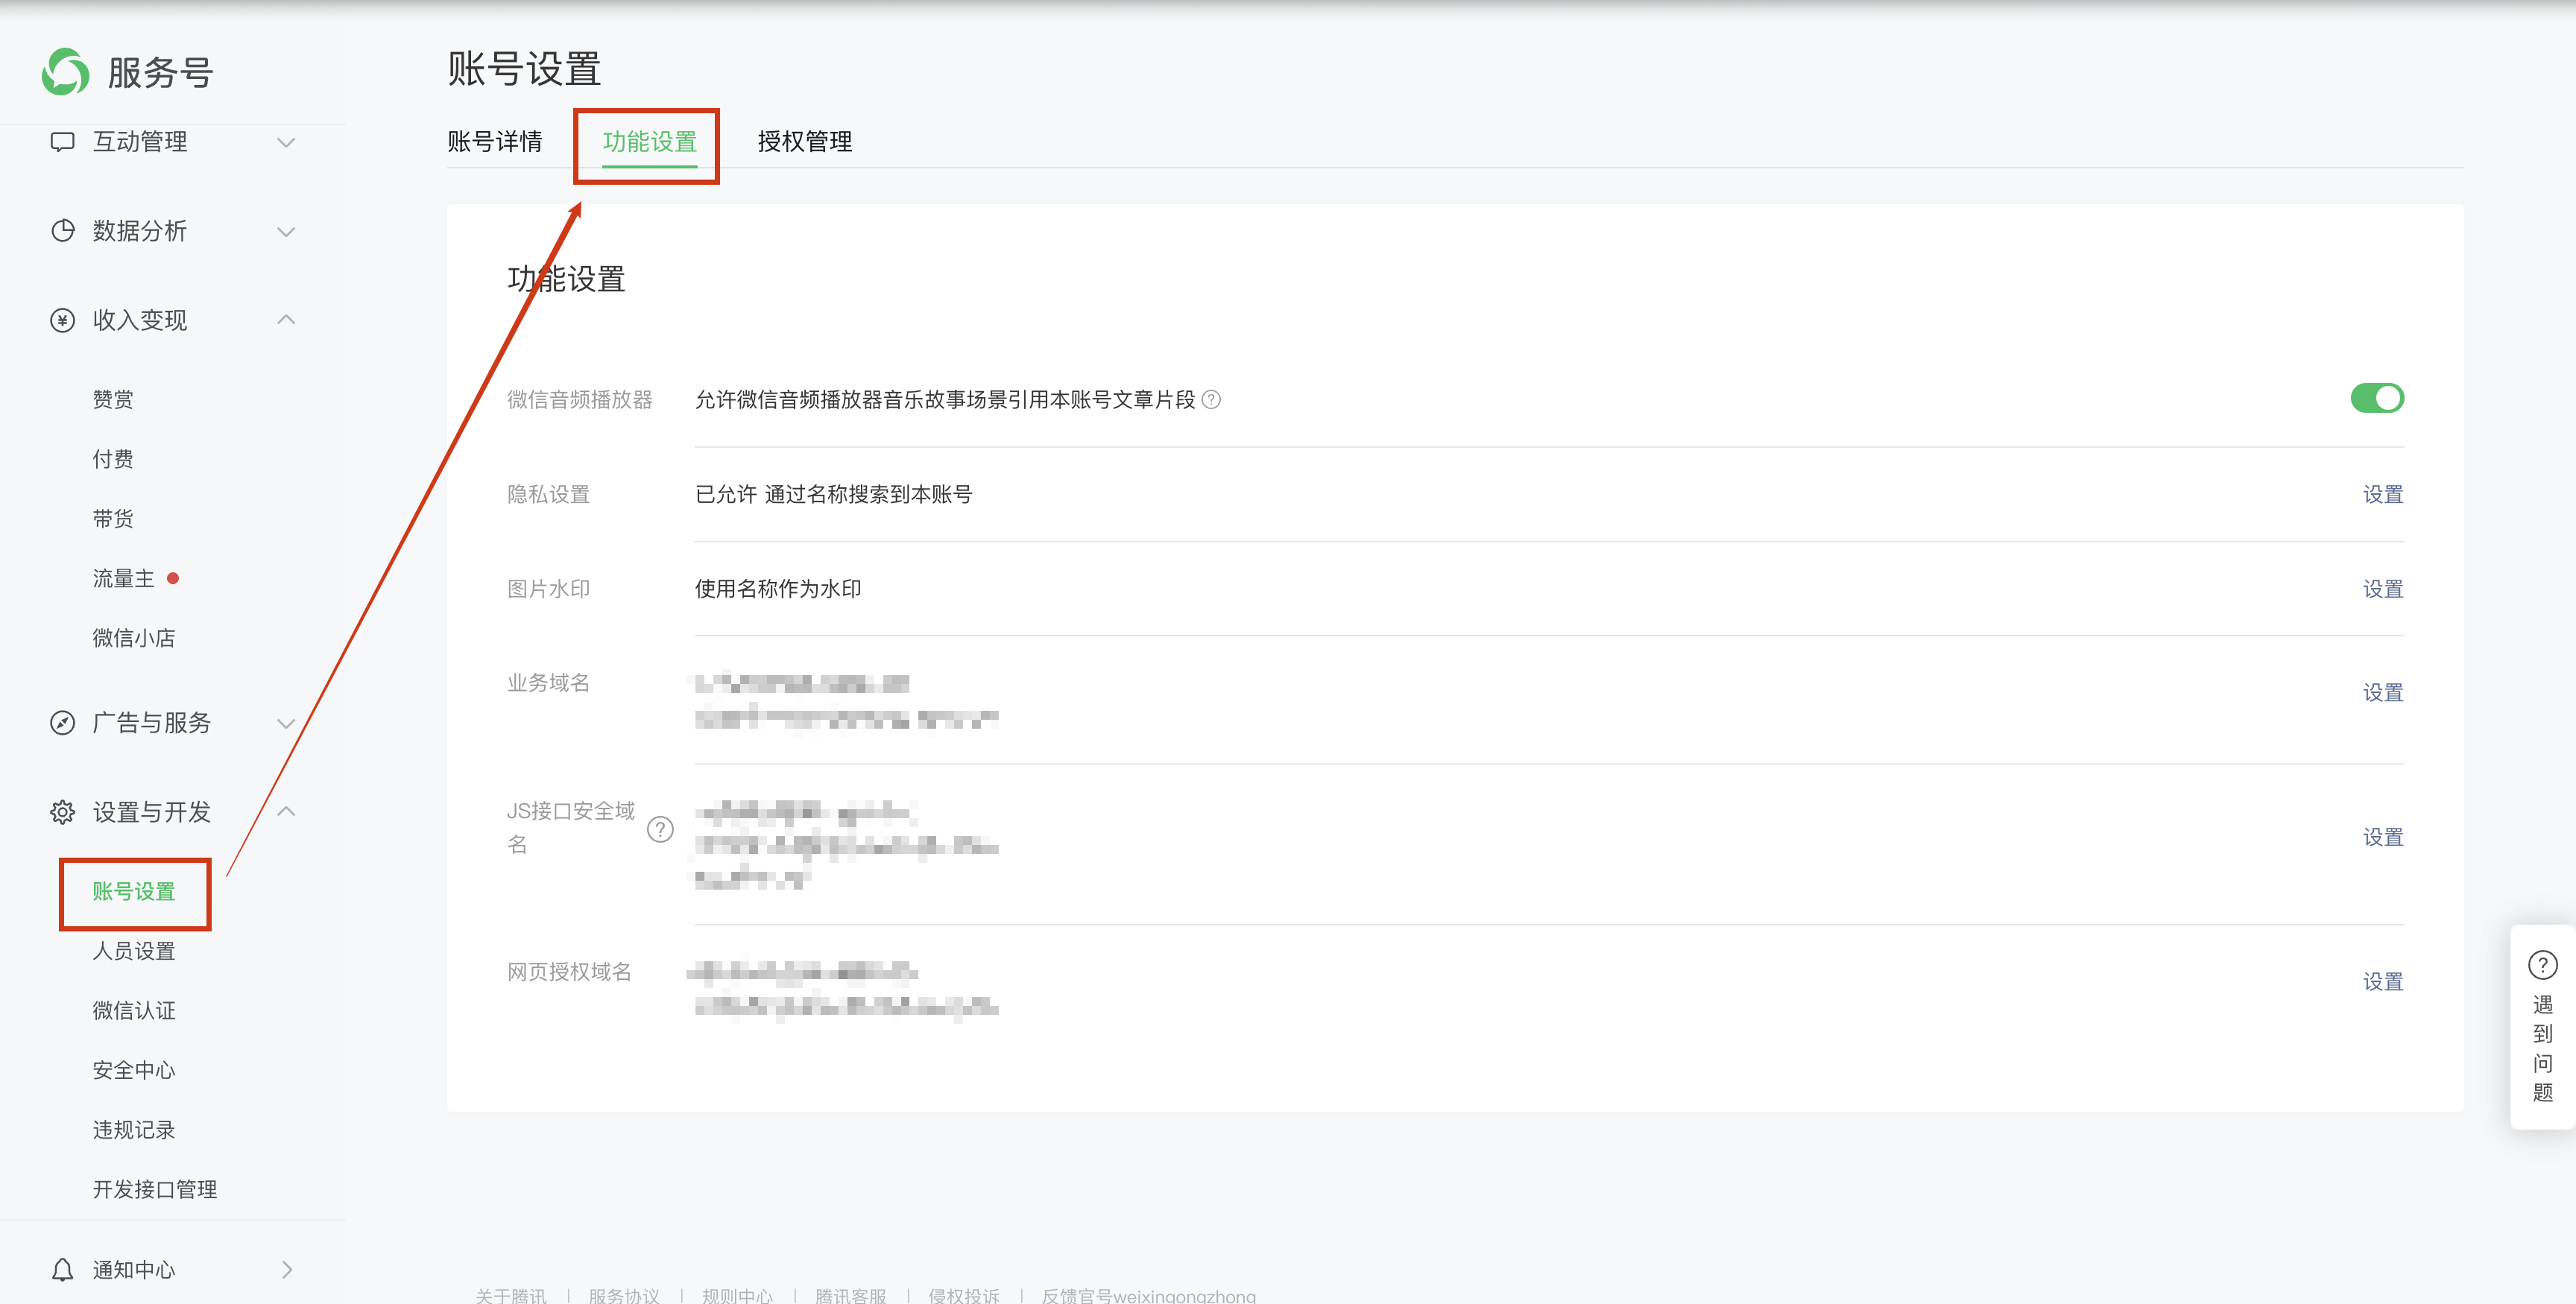Expand the 互动管理 menu chevron
Viewport: 2576px width, 1304px height.
[x=286, y=142]
